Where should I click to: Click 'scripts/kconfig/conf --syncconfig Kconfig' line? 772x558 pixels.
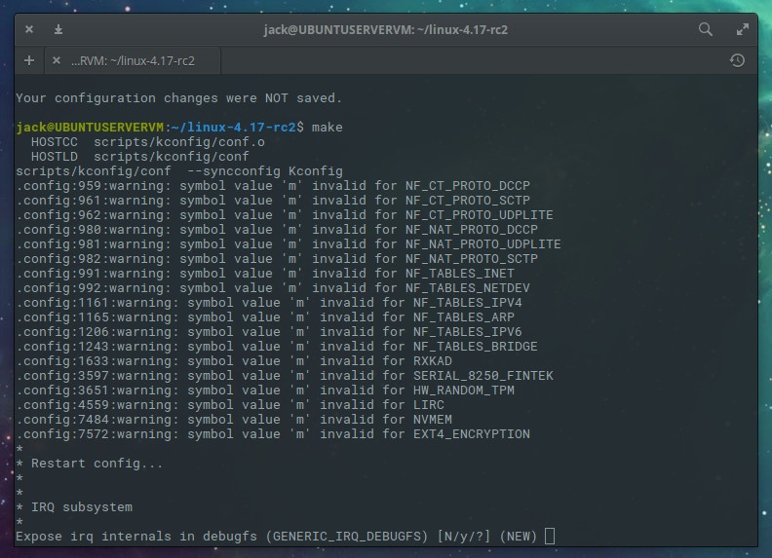tap(179, 171)
